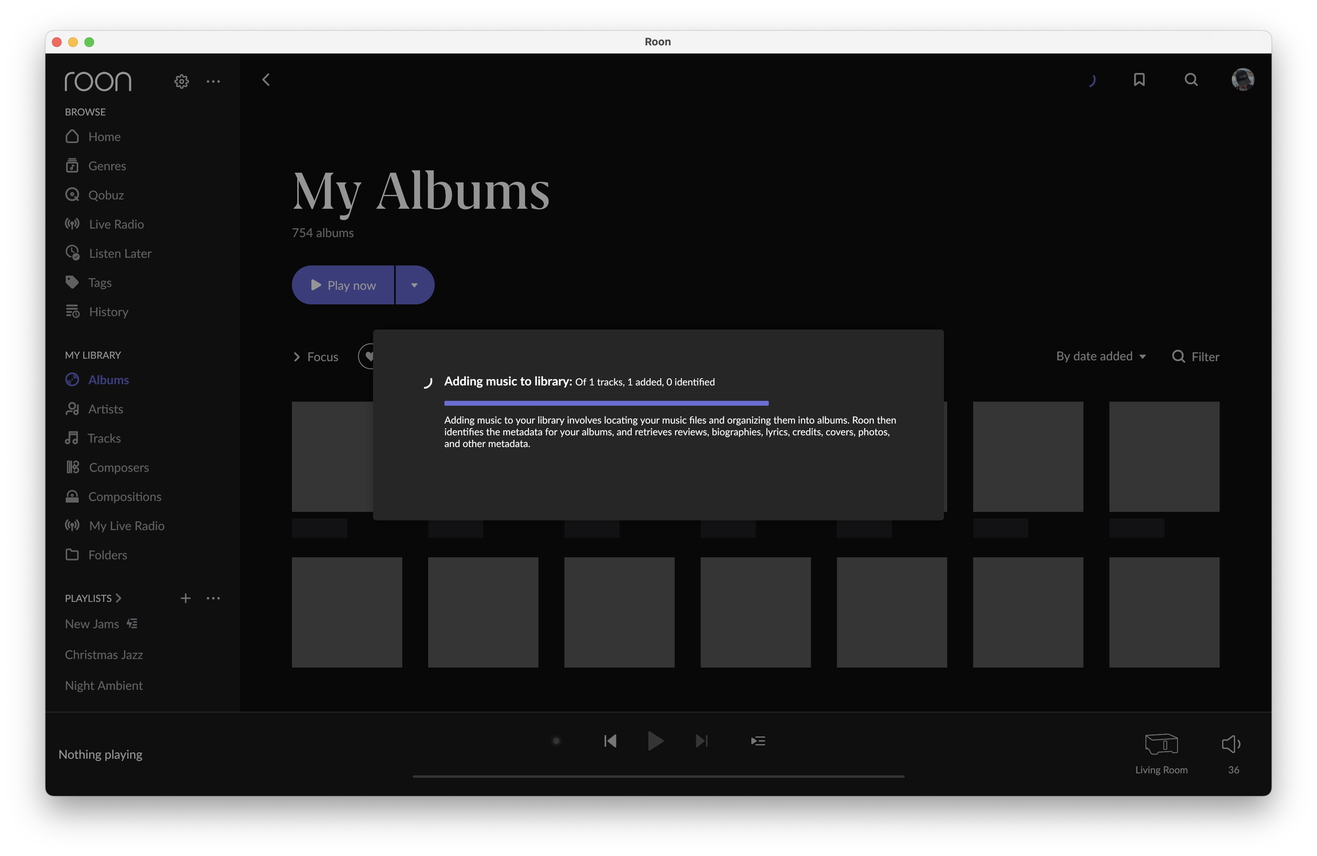Open search magnifier in top bar
This screenshot has width=1317, height=856.
[x=1191, y=80]
